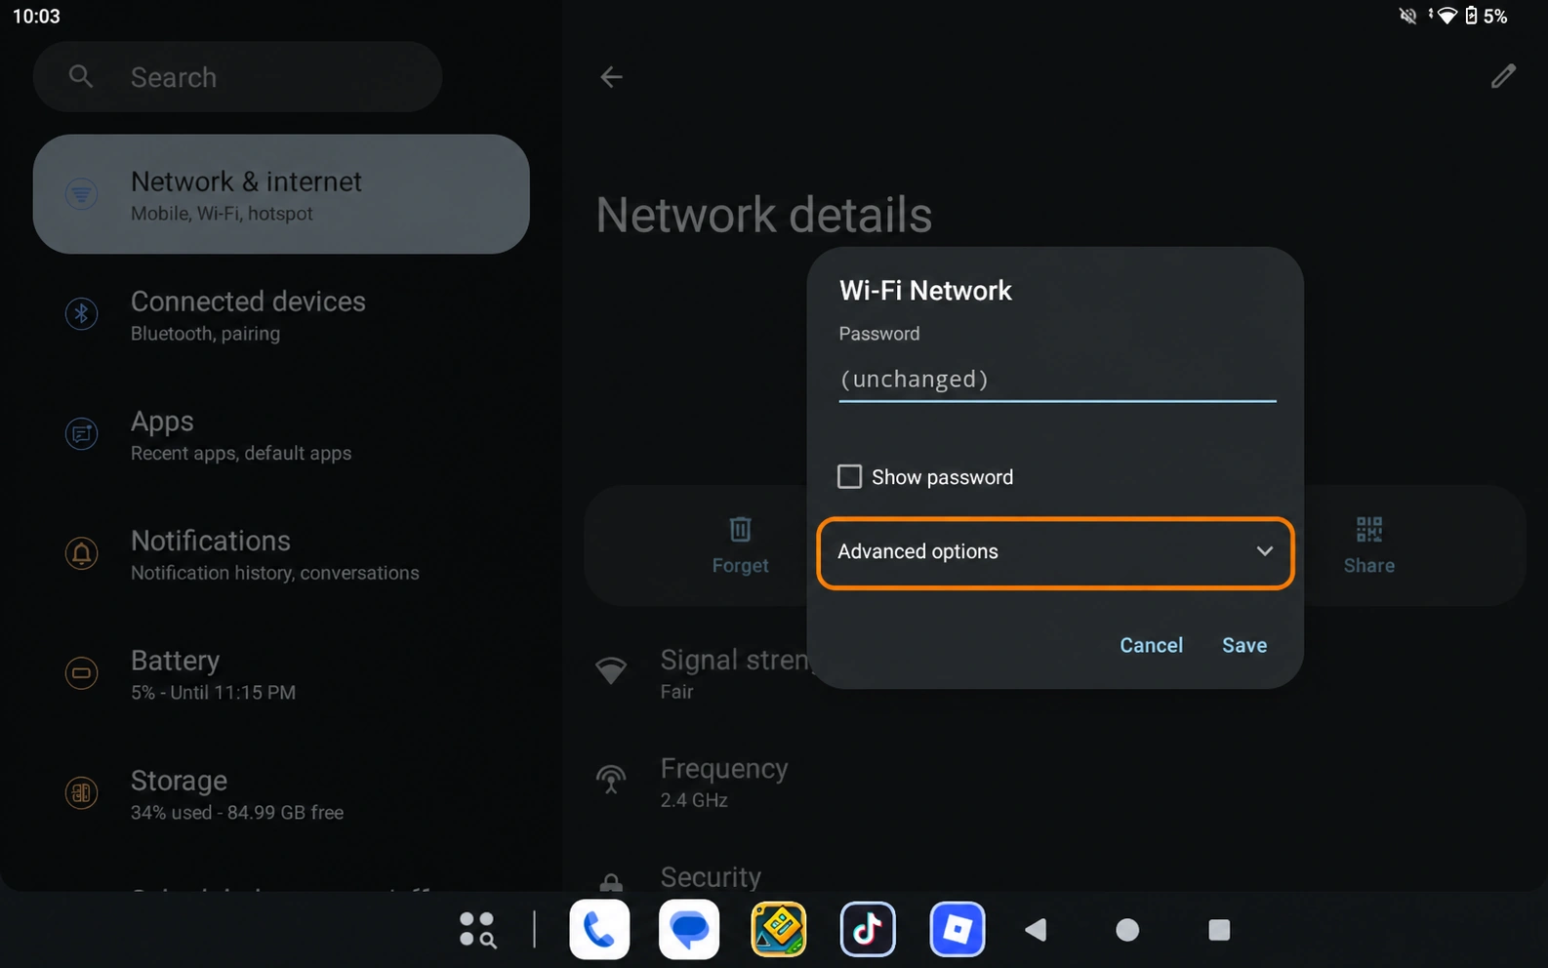Image resolution: width=1548 pixels, height=968 pixels.
Task: Tap the navigation Home circle button
Action: click(1127, 930)
